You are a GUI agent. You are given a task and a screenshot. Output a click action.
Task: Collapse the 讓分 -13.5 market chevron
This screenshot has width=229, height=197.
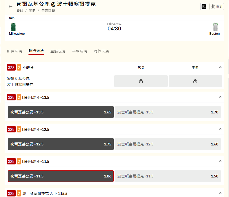coord(220,97)
